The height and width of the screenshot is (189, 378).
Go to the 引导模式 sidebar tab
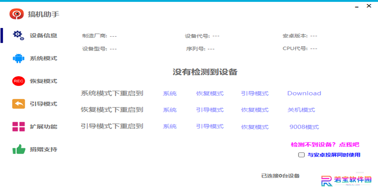(43, 104)
